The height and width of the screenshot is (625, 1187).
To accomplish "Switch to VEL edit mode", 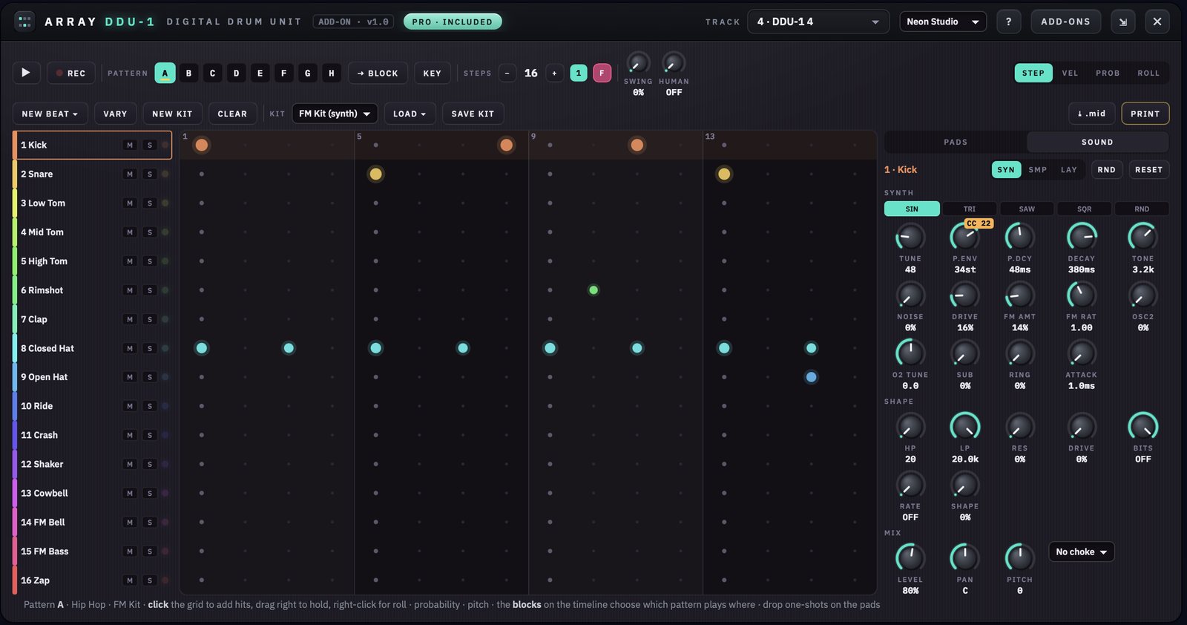I will click(1070, 73).
